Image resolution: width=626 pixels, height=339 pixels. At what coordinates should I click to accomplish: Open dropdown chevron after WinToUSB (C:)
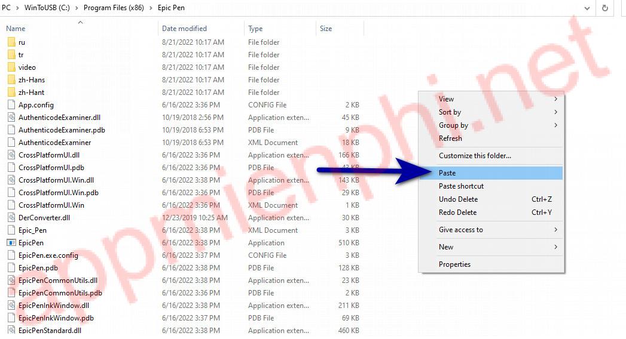click(x=77, y=8)
